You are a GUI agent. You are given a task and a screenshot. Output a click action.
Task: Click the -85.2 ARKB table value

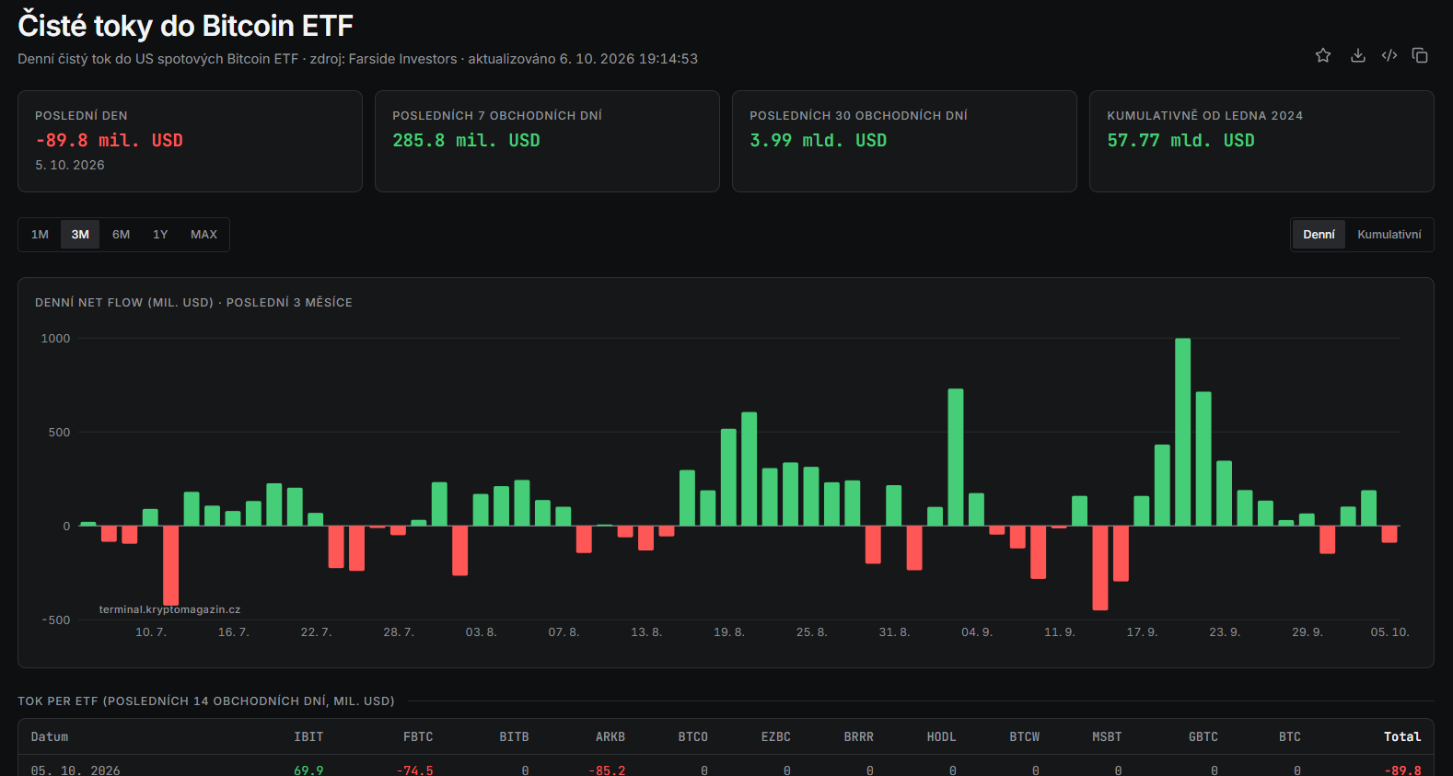607,770
